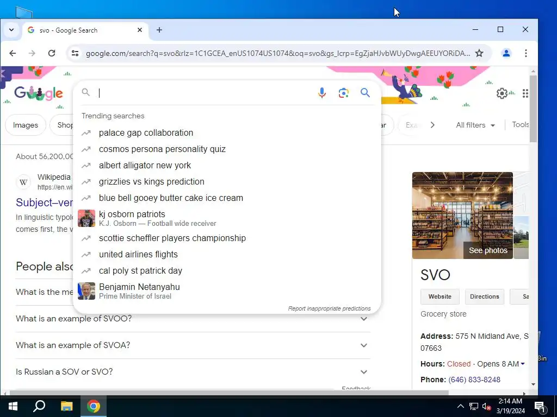Show hidden system tray icons
Screen dimensions: 557x417
460,406
